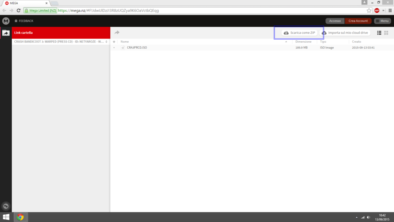
Task: Bookmark this page with the star icon
Action: [369, 10]
